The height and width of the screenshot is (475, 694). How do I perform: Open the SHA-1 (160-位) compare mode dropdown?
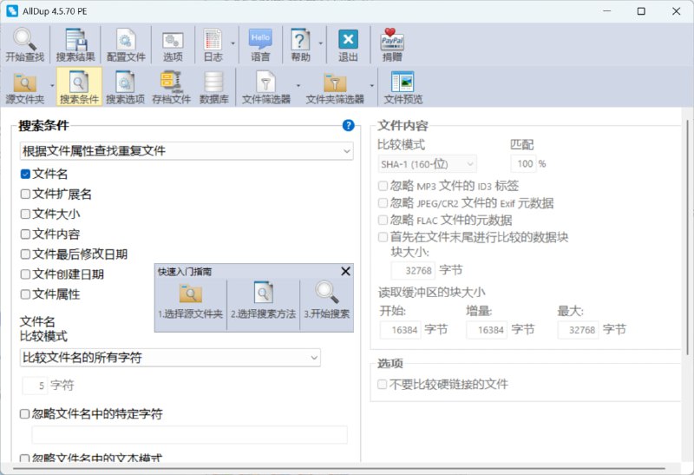pos(427,164)
